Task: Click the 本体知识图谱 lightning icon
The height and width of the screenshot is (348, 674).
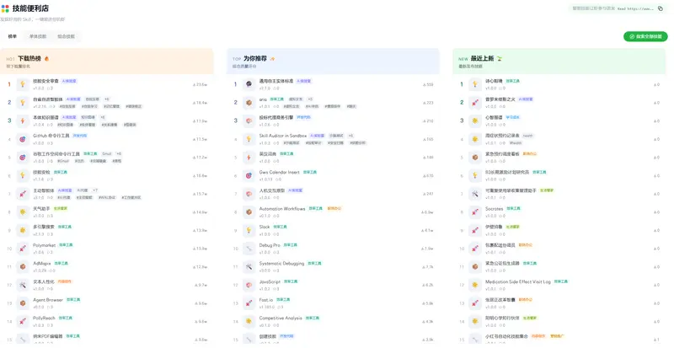Action: (23, 120)
